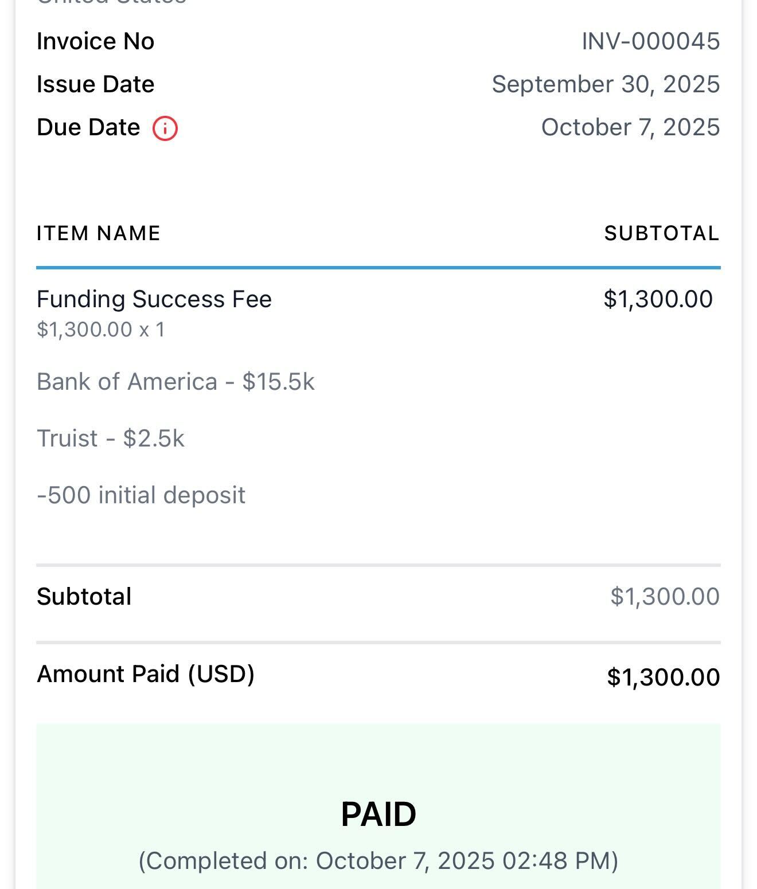Tap the -500 initial deposit note
The image size is (757, 889).
click(x=141, y=495)
